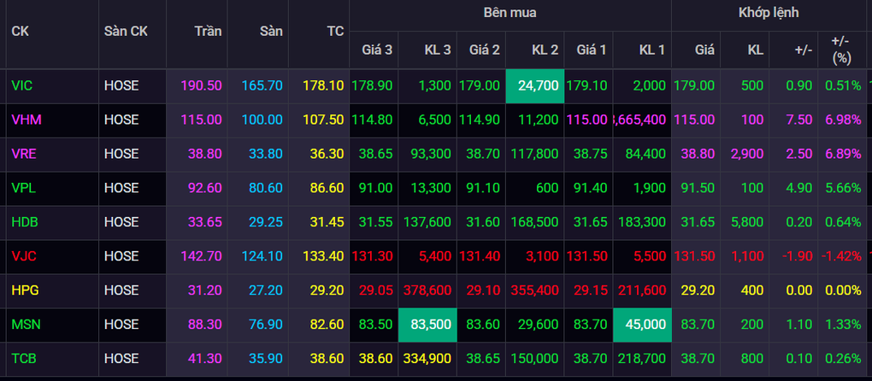Click VHM bid price 114.80

373,120
